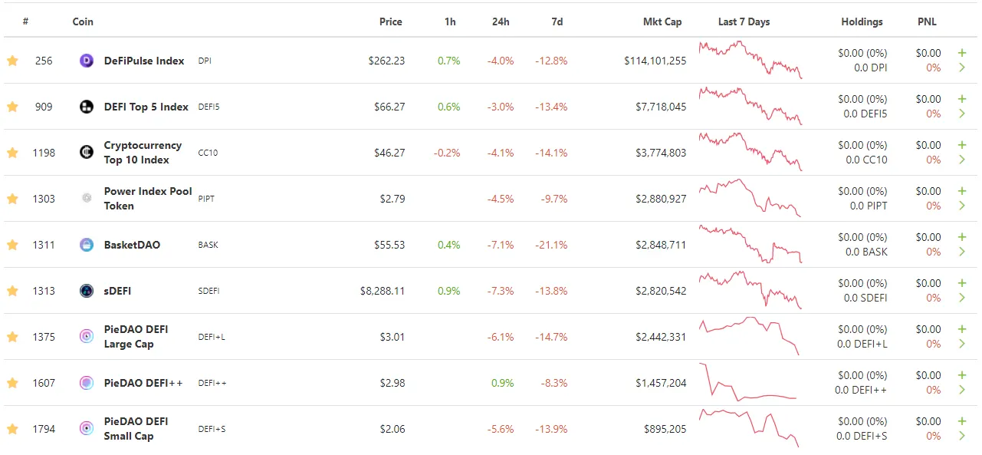Open the Power Index Pool Token page
The height and width of the screenshot is (455, 982).
(x=148, y=199)
